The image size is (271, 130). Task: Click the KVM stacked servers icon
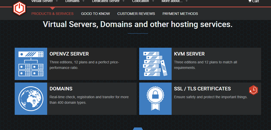(155, 64)
